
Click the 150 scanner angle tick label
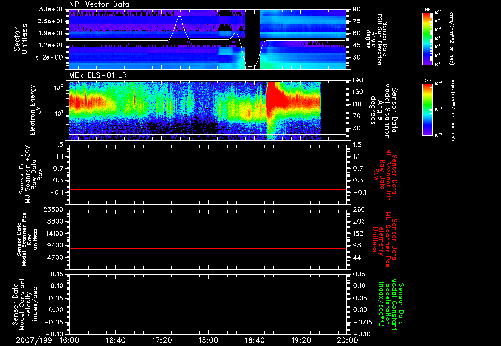358,92
